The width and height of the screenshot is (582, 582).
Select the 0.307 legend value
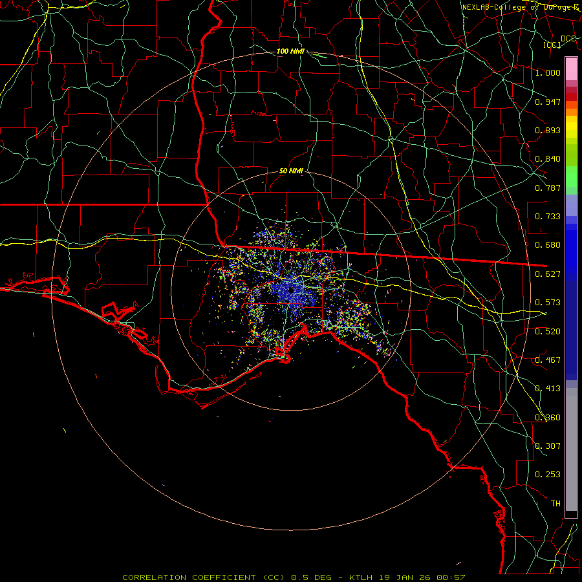coord(548,446)
